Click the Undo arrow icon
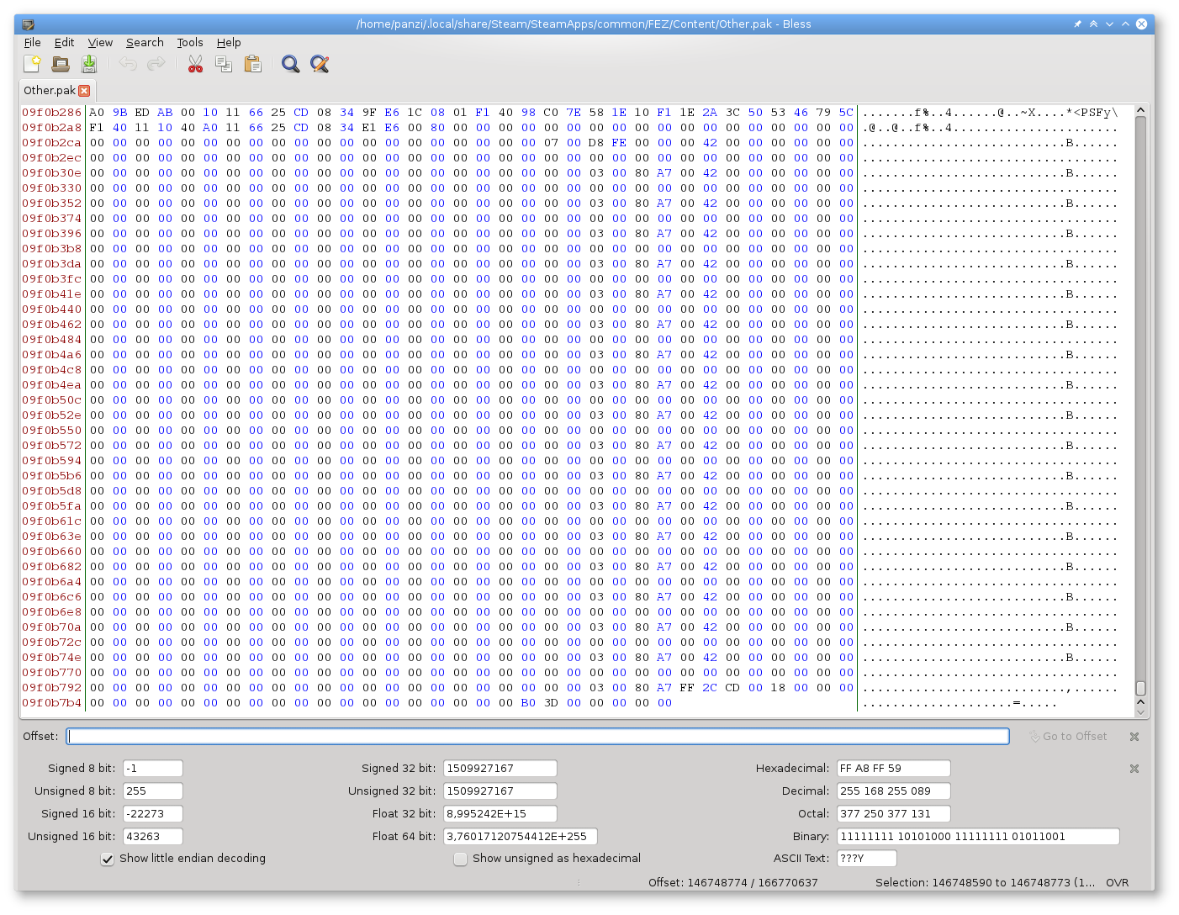 127,63
